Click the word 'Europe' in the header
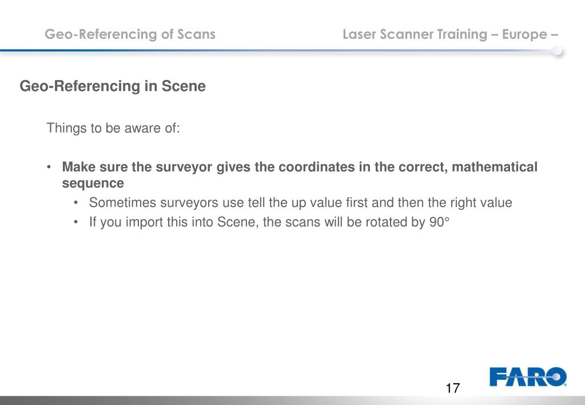Screen dimensions: 585x405 point(524,34)
